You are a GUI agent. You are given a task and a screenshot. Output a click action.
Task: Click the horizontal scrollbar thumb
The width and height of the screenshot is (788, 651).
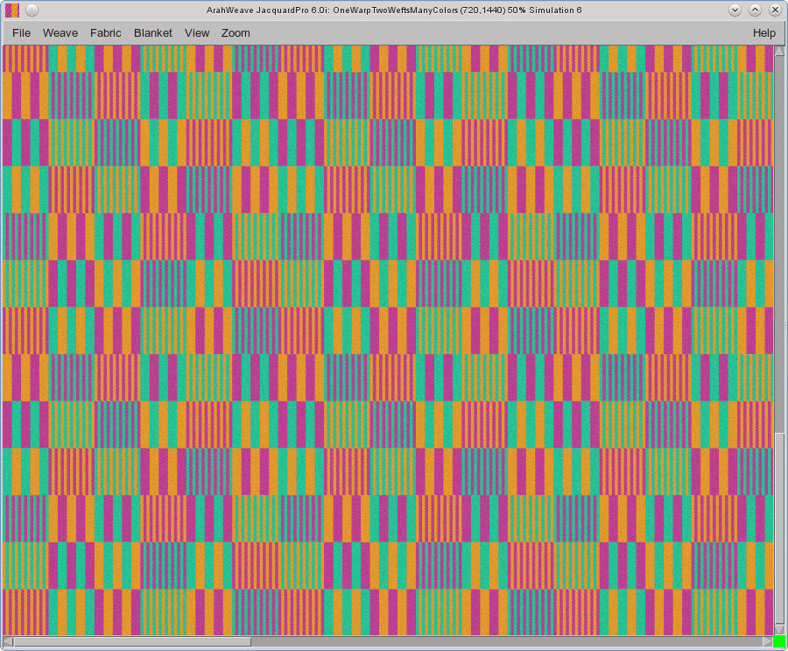click(x=132, y=641)
